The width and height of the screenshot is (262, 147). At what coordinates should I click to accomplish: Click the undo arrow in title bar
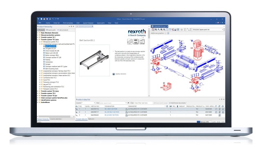pyautogui.click(x=53, y=19)
